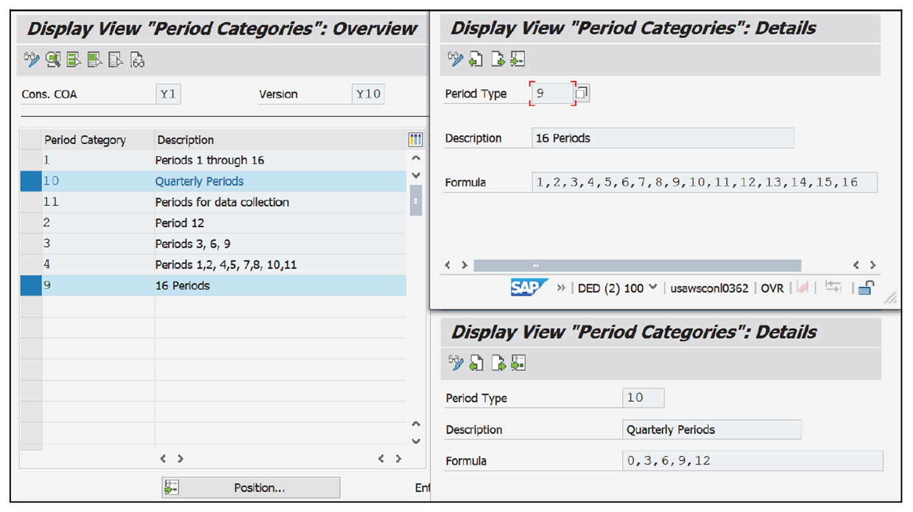913x512 pixels.
Task: Select the Select All icon in Overview toolbar
Action: pyautogui.click(x=72, y=60)
